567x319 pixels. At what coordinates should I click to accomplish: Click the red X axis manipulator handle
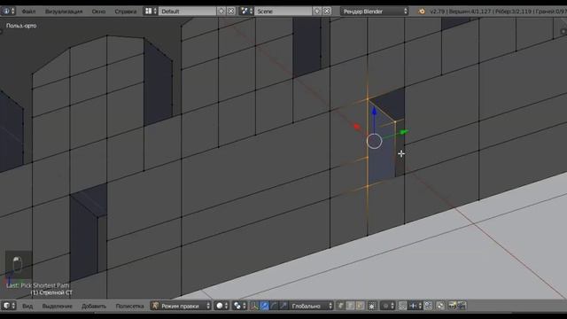[357, 126]
